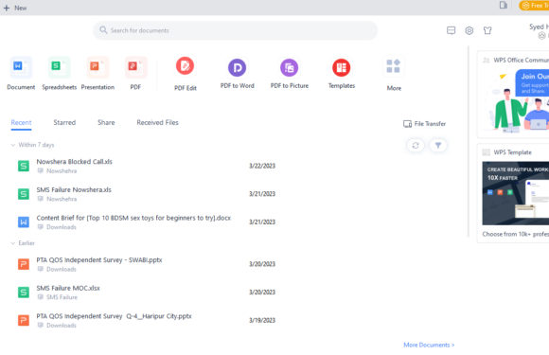Open PDF to Word converter
This screenshot has height=355, width=549.
pos(237,73)
